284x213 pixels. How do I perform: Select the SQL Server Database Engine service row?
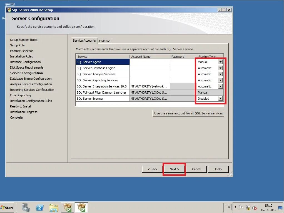click(103, 68)
